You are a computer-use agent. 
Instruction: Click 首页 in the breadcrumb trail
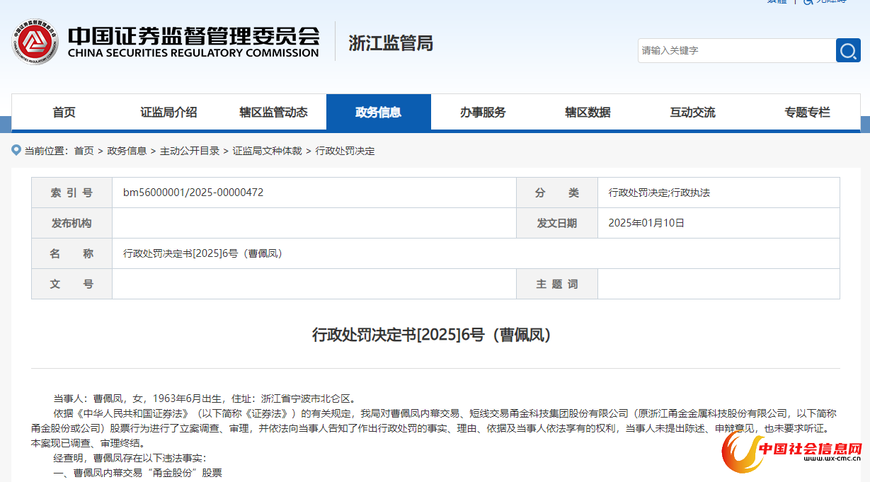(84, 151)
